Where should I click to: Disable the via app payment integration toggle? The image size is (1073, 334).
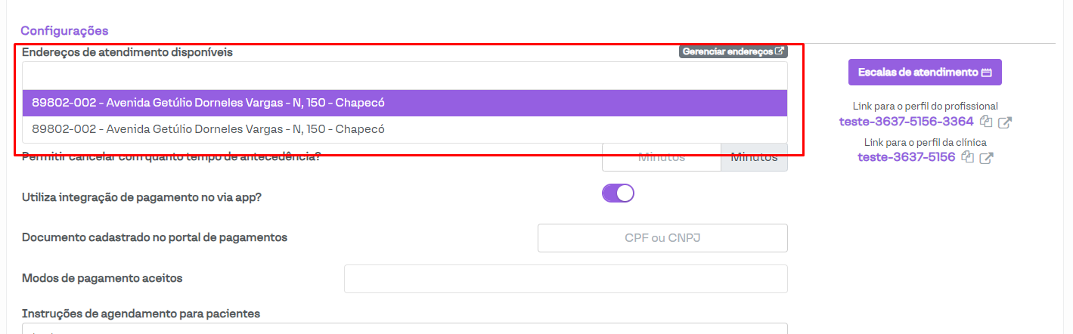tap(618, 193)
